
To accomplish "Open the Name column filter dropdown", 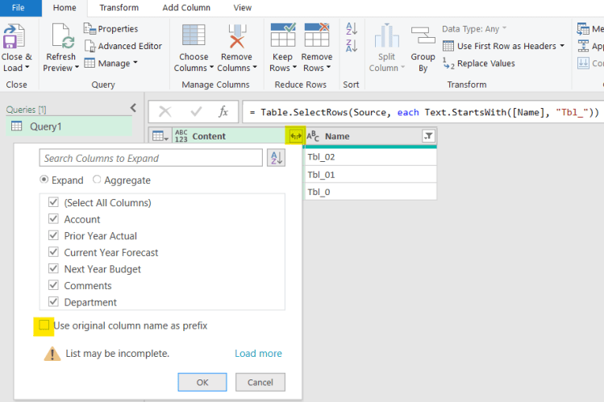I will [428, 137].
